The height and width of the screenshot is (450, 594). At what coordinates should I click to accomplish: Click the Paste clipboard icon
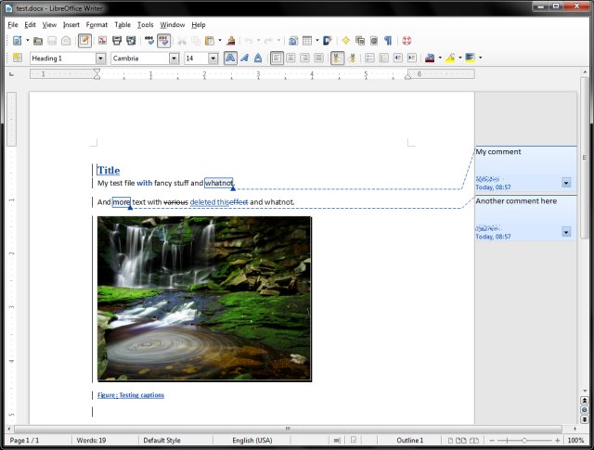click(x=210, y=41)
